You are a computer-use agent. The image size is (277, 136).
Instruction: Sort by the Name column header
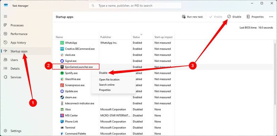59,37
